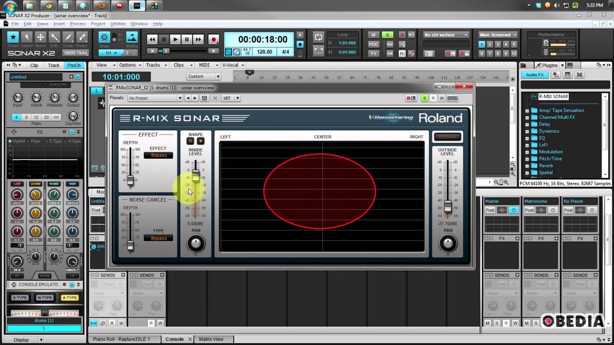This screenshot has height=345, width=614.
Task: Select the S-TYPE console emulator mode
Action: click(x=20, y=298)
